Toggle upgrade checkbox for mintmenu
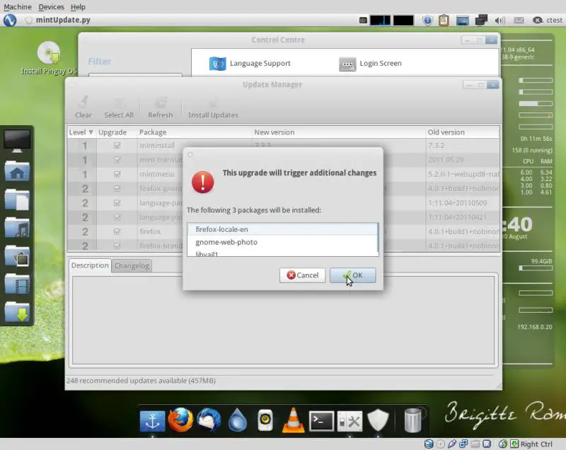This screenshot has width=566, height=450. (x=117, y=174)
